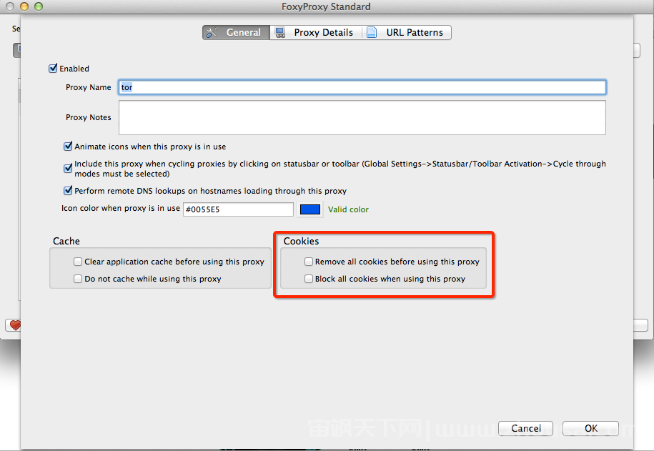Click into the Proxy Notes text area
This screenshot has height=451, width=654.
pyautogui.click(x=362, y=118)
